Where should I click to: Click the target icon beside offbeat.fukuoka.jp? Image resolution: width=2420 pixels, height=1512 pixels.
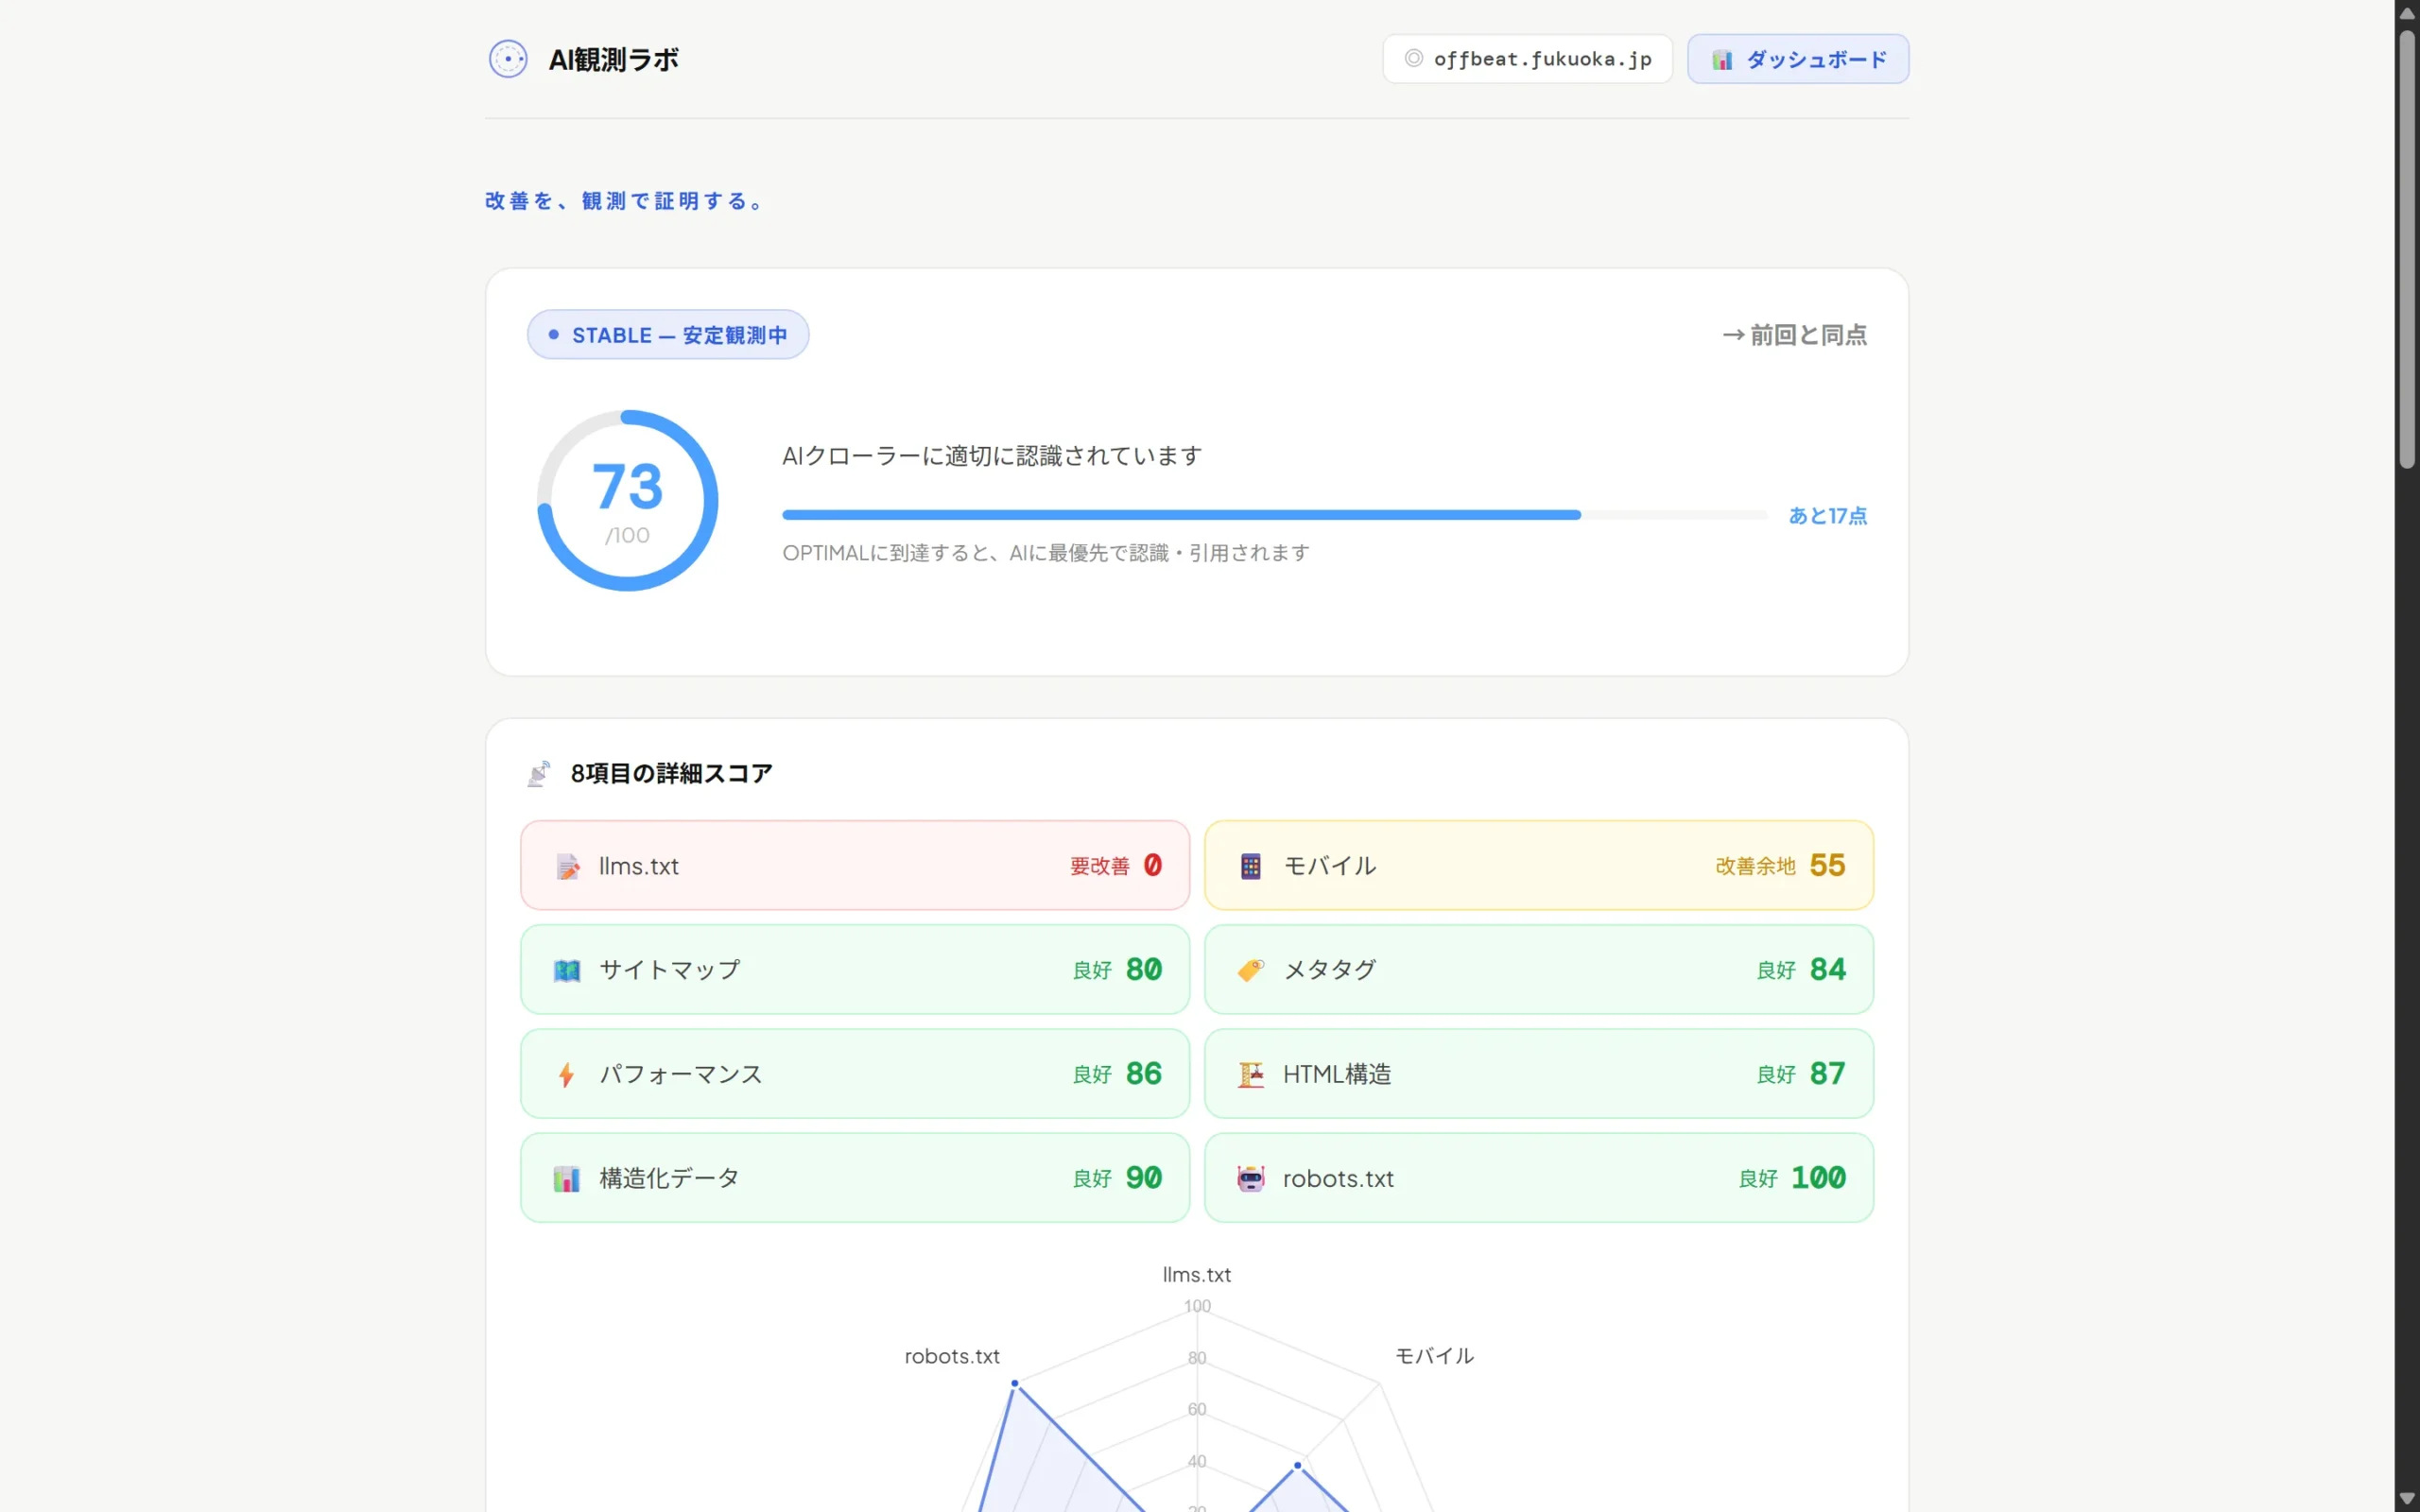point(1412,58)
